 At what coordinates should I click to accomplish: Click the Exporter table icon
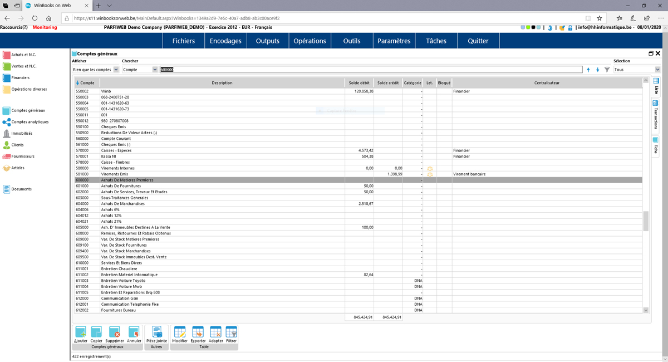pyautogui.click(x=198, y=333)
